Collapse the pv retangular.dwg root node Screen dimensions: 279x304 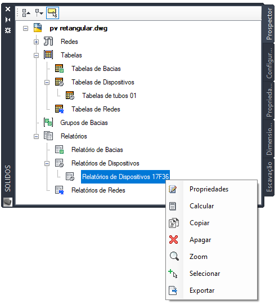pos(25,29)
